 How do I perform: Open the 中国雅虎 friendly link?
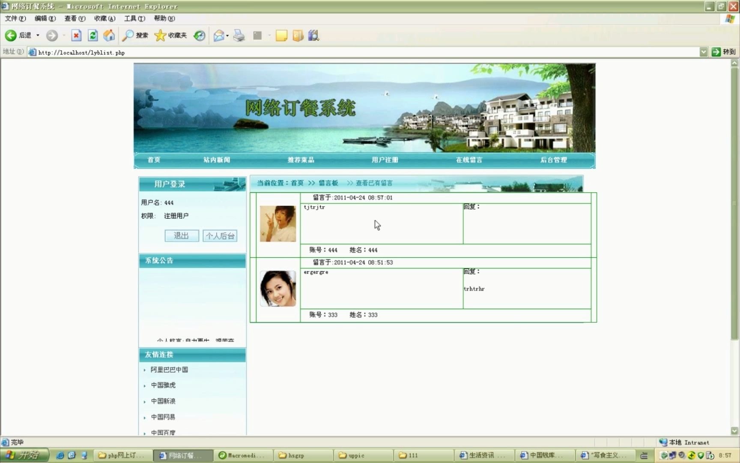[x=163, y=385]
